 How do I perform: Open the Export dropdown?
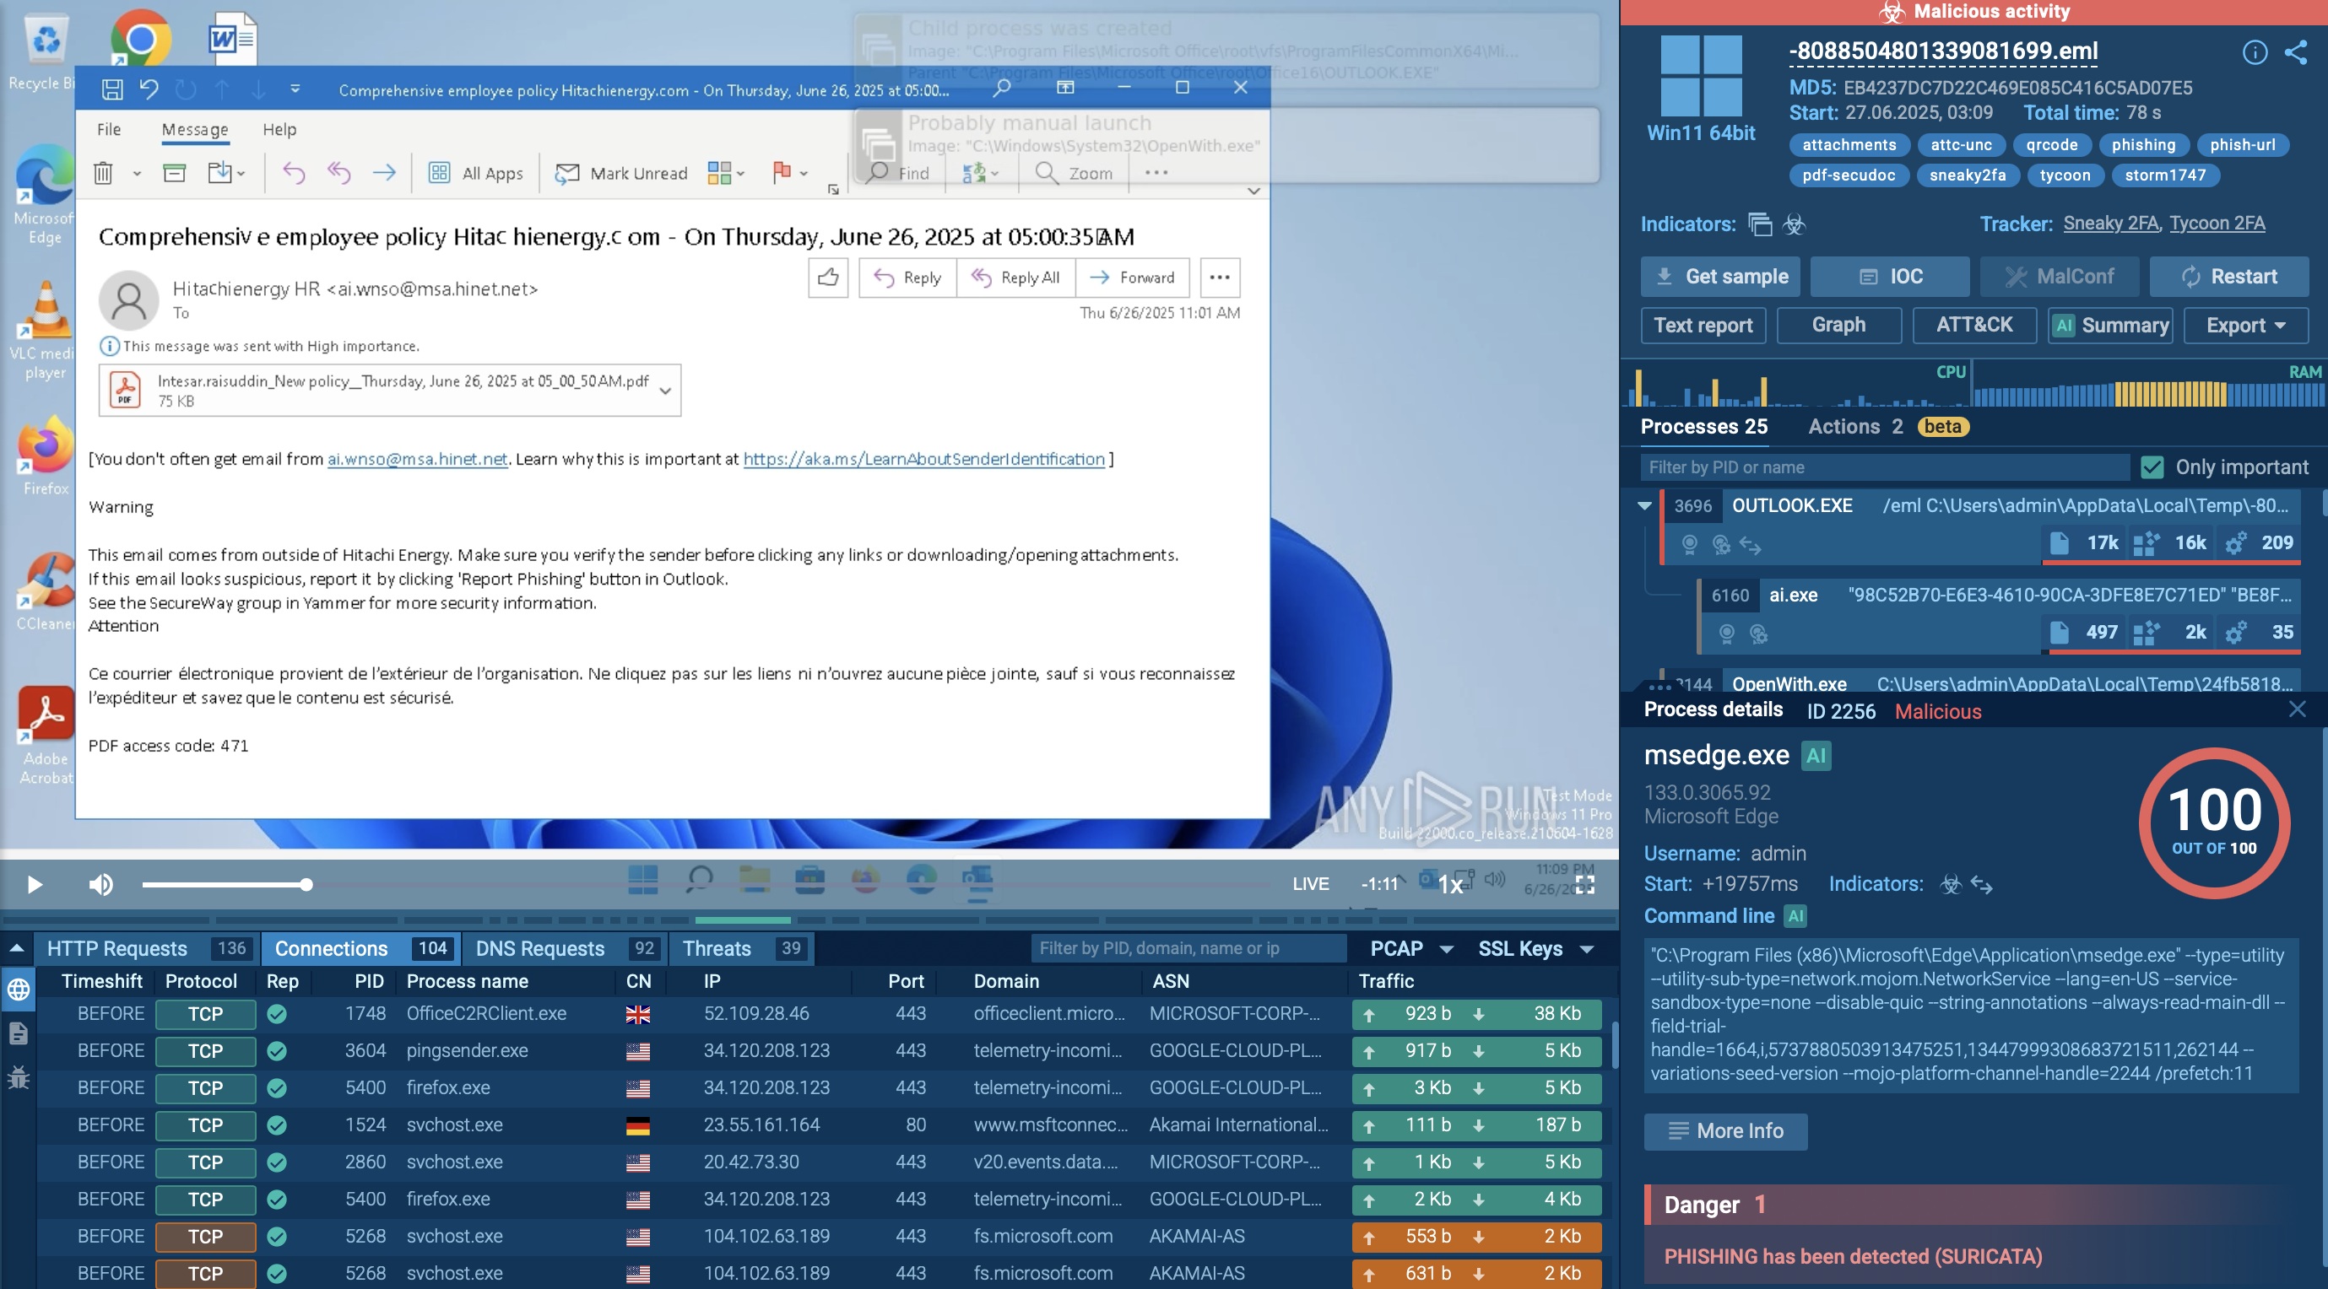(2245, 325)
